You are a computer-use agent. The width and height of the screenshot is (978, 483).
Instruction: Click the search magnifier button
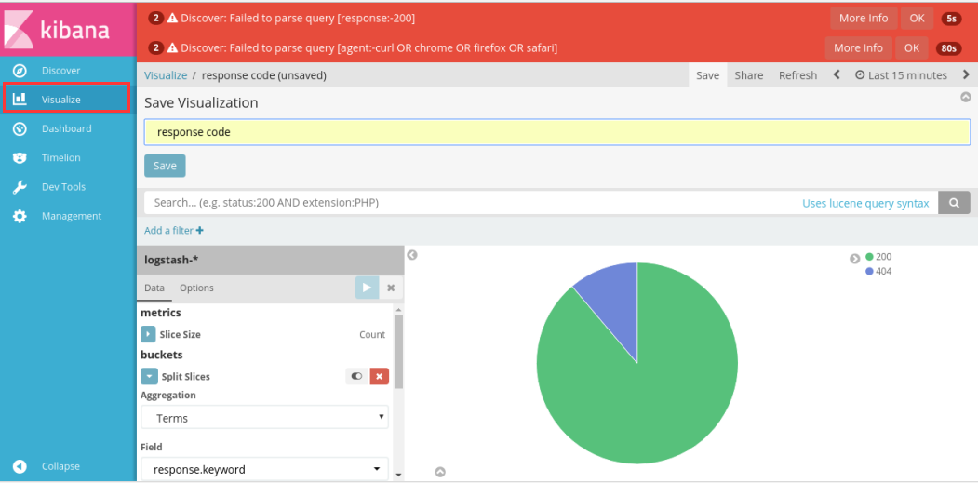tap(954, 203)
